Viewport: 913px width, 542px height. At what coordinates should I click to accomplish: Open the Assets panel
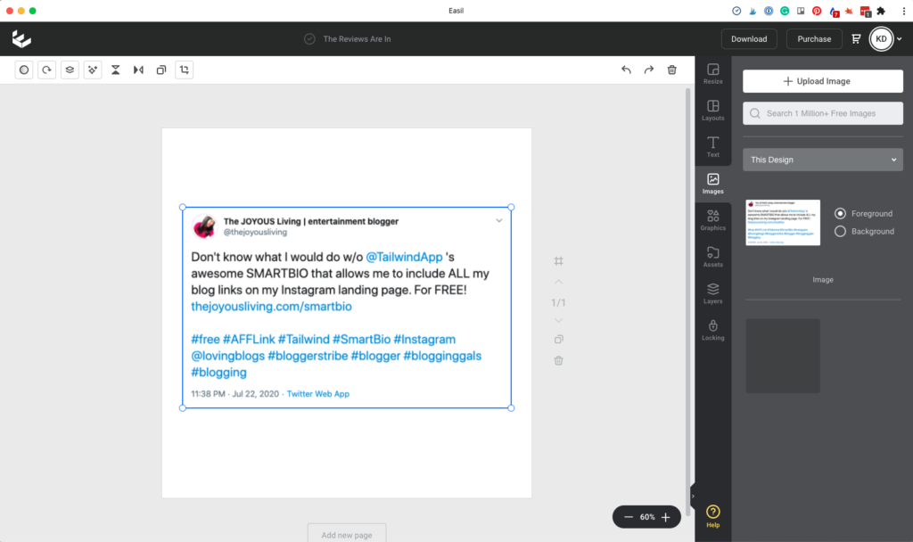(712, 257)
